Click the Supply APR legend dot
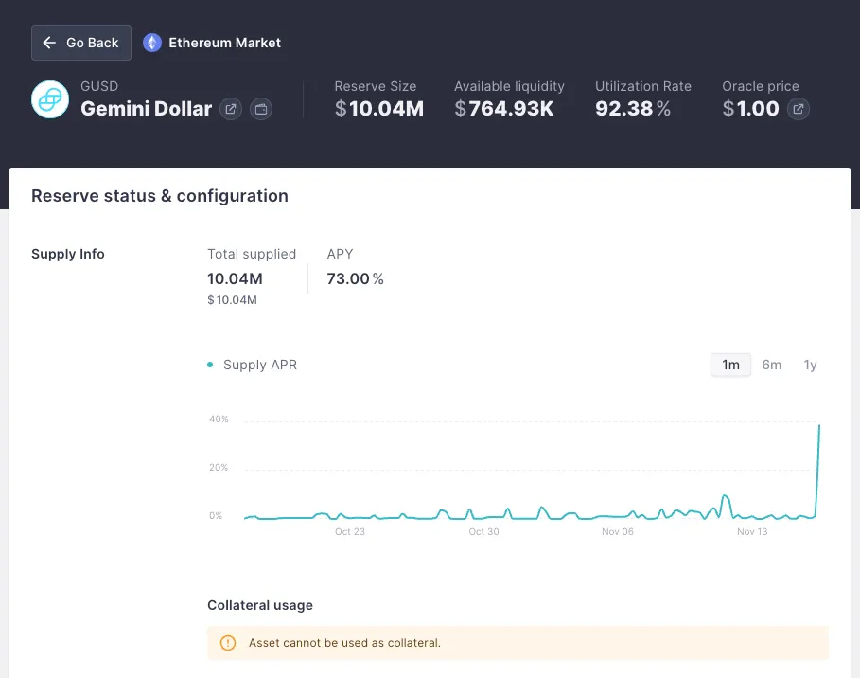Image resolution: width=860 pixels, height=678 pixels. click(210, 365)
